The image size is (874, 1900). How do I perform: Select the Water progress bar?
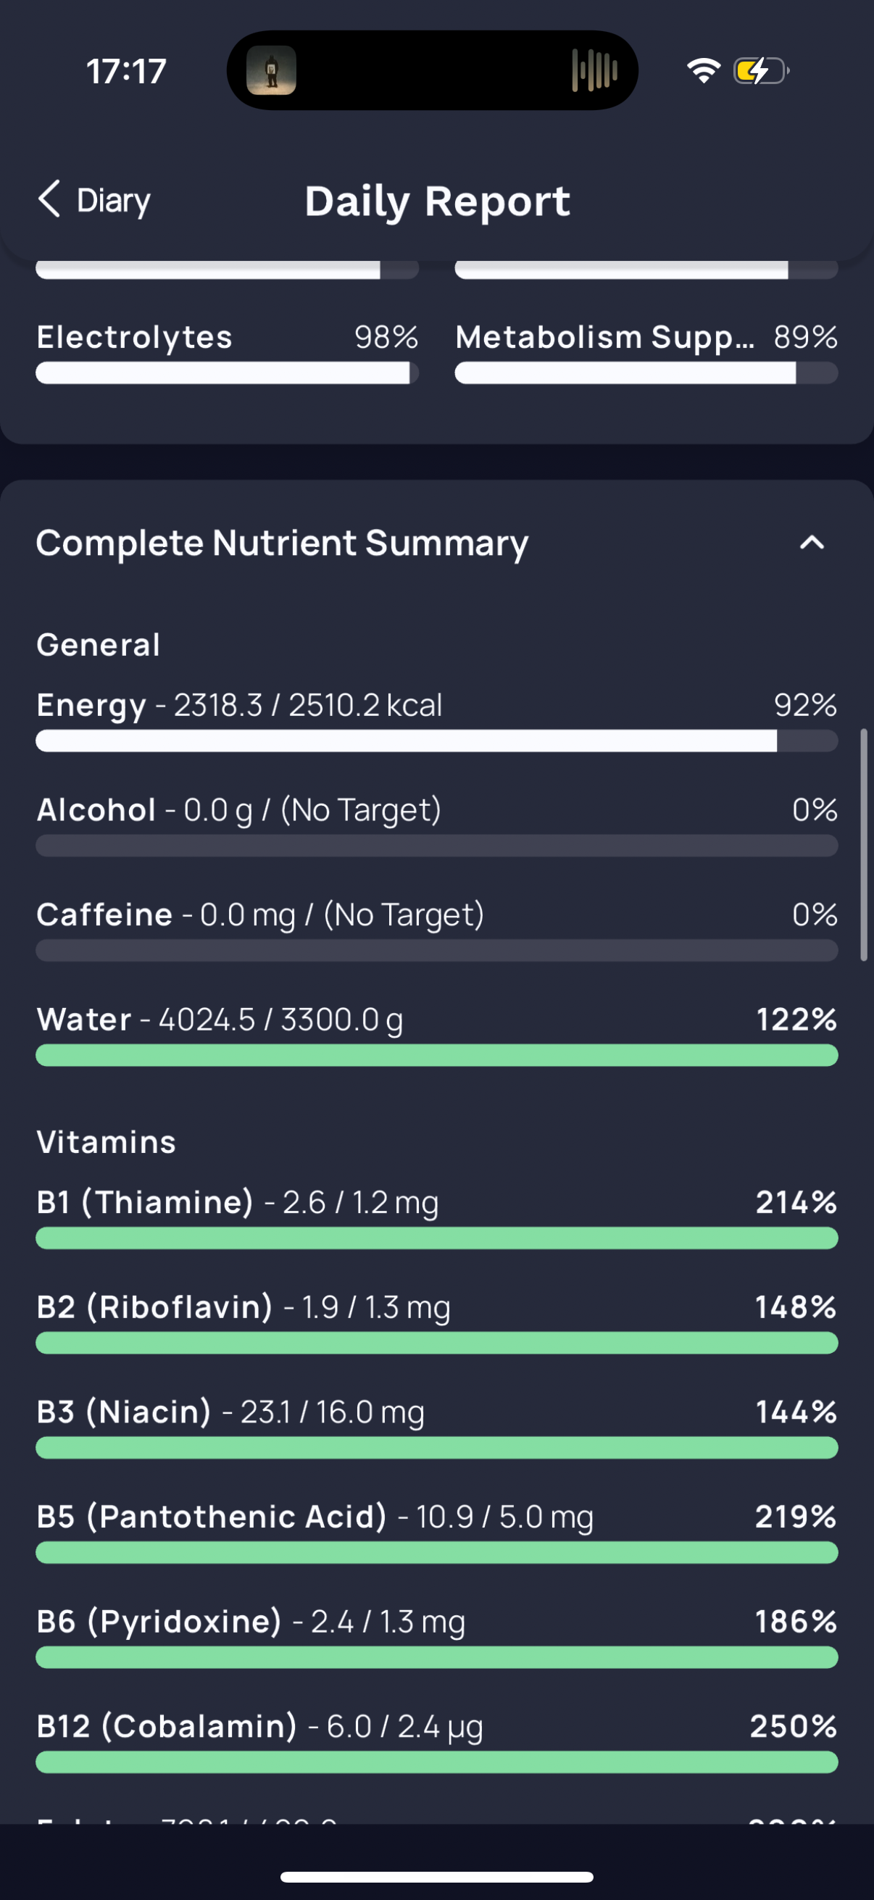pyautogui.click(x=436, y=1055)
